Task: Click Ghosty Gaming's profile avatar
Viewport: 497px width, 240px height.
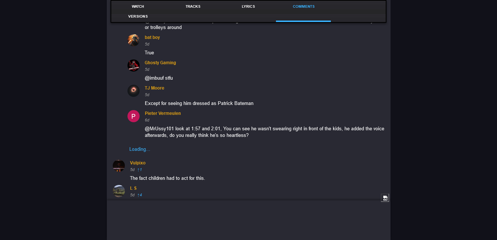Action: [x=133, y=65]
